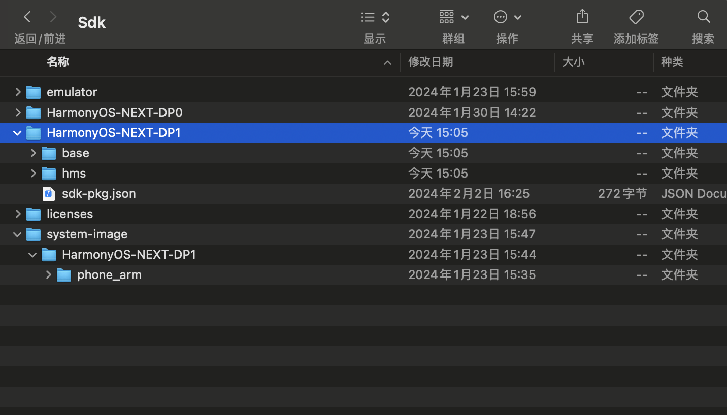Select the HarmonyOS-NEXT-DP0 name
Screen dimensions: 727x415
pyautogui.click(x=114, y=112)
